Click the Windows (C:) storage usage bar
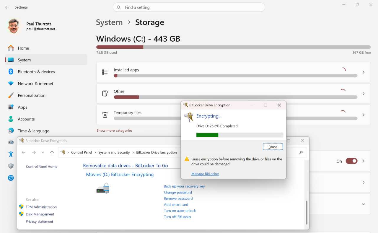 point(233,47)
